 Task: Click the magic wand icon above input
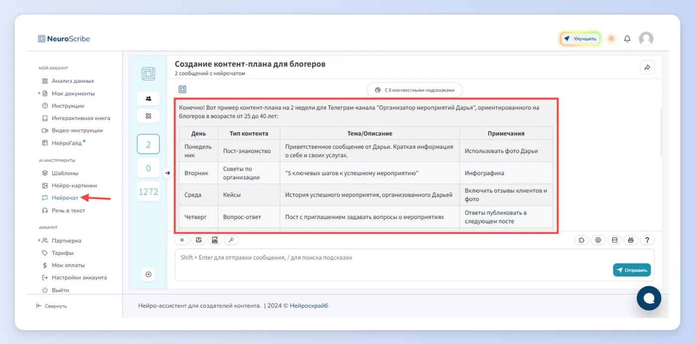231,240
